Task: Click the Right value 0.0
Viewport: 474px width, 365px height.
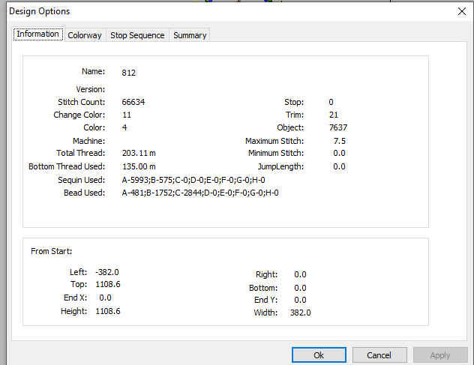Action: pyautogui.click(x=300, y=274)
